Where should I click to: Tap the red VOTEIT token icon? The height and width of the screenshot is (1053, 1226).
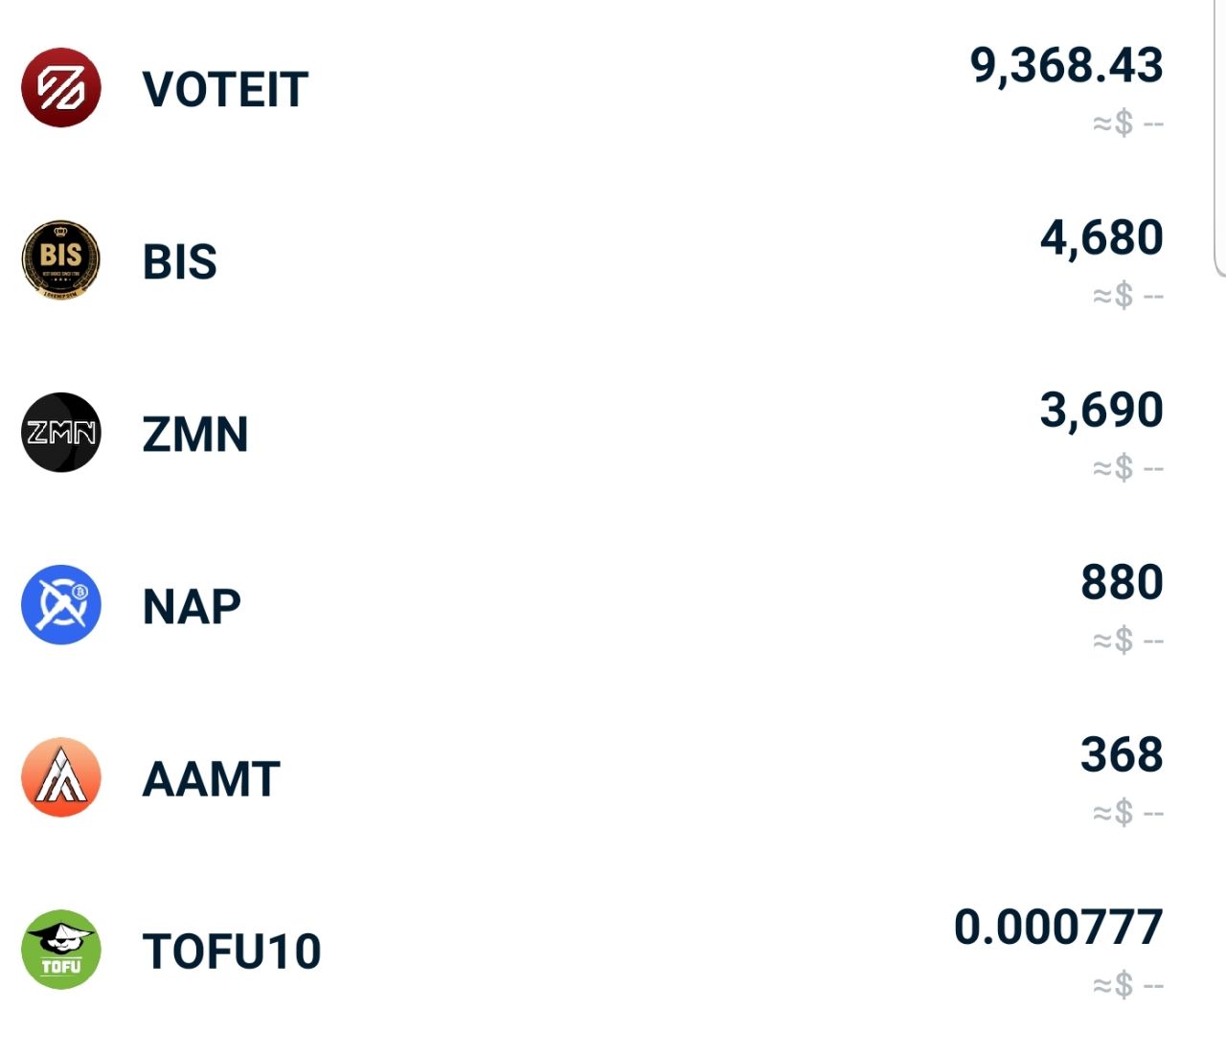pos(61,87)
